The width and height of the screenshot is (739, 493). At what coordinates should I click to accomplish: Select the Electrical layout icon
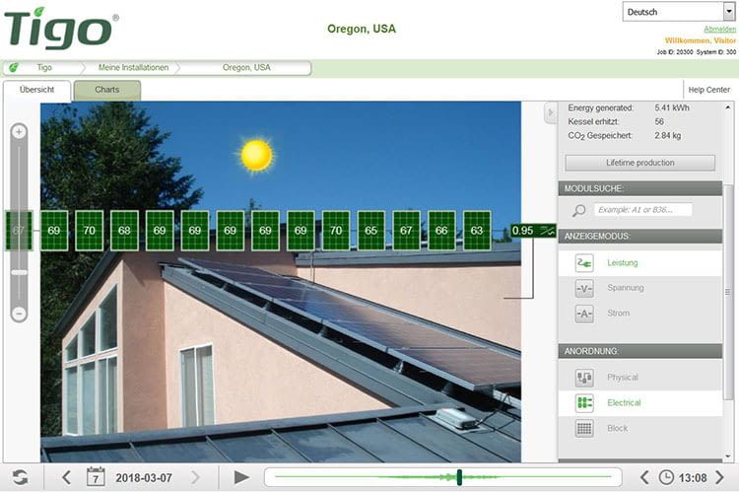coord(584,403)
